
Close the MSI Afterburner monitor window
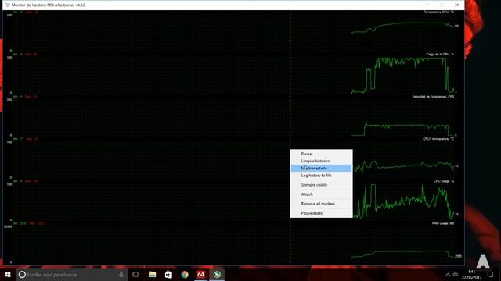pos(456,5)
